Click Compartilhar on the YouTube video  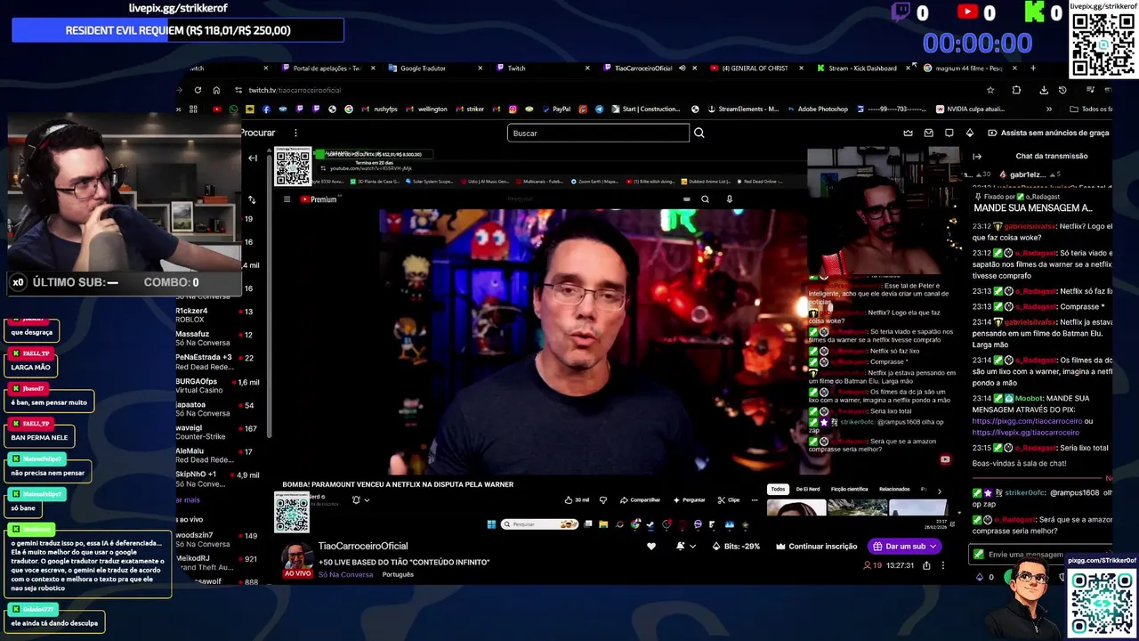(640, 499)
